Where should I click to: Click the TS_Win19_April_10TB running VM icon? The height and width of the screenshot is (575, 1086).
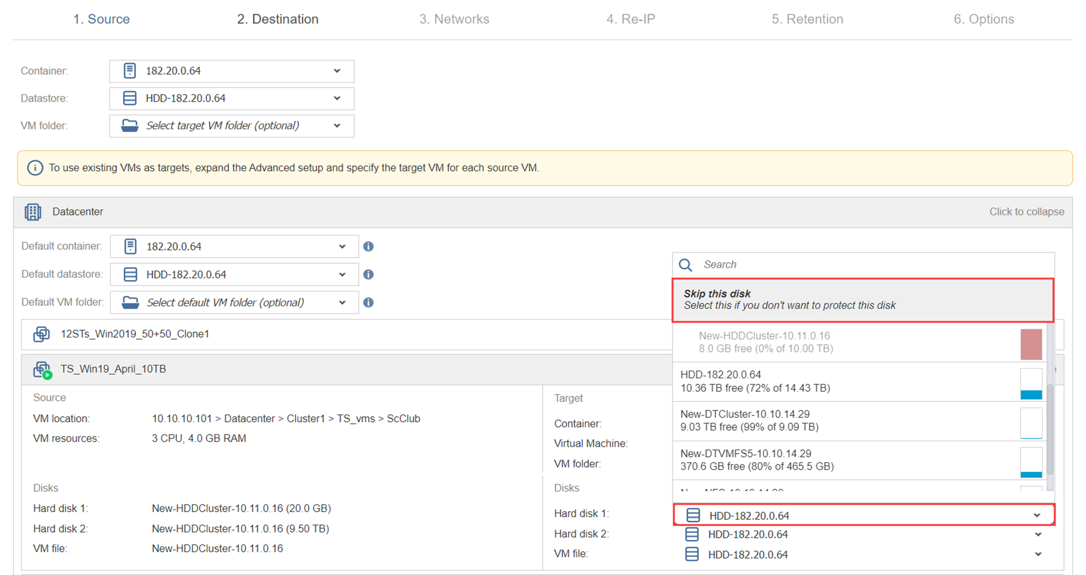42,369
